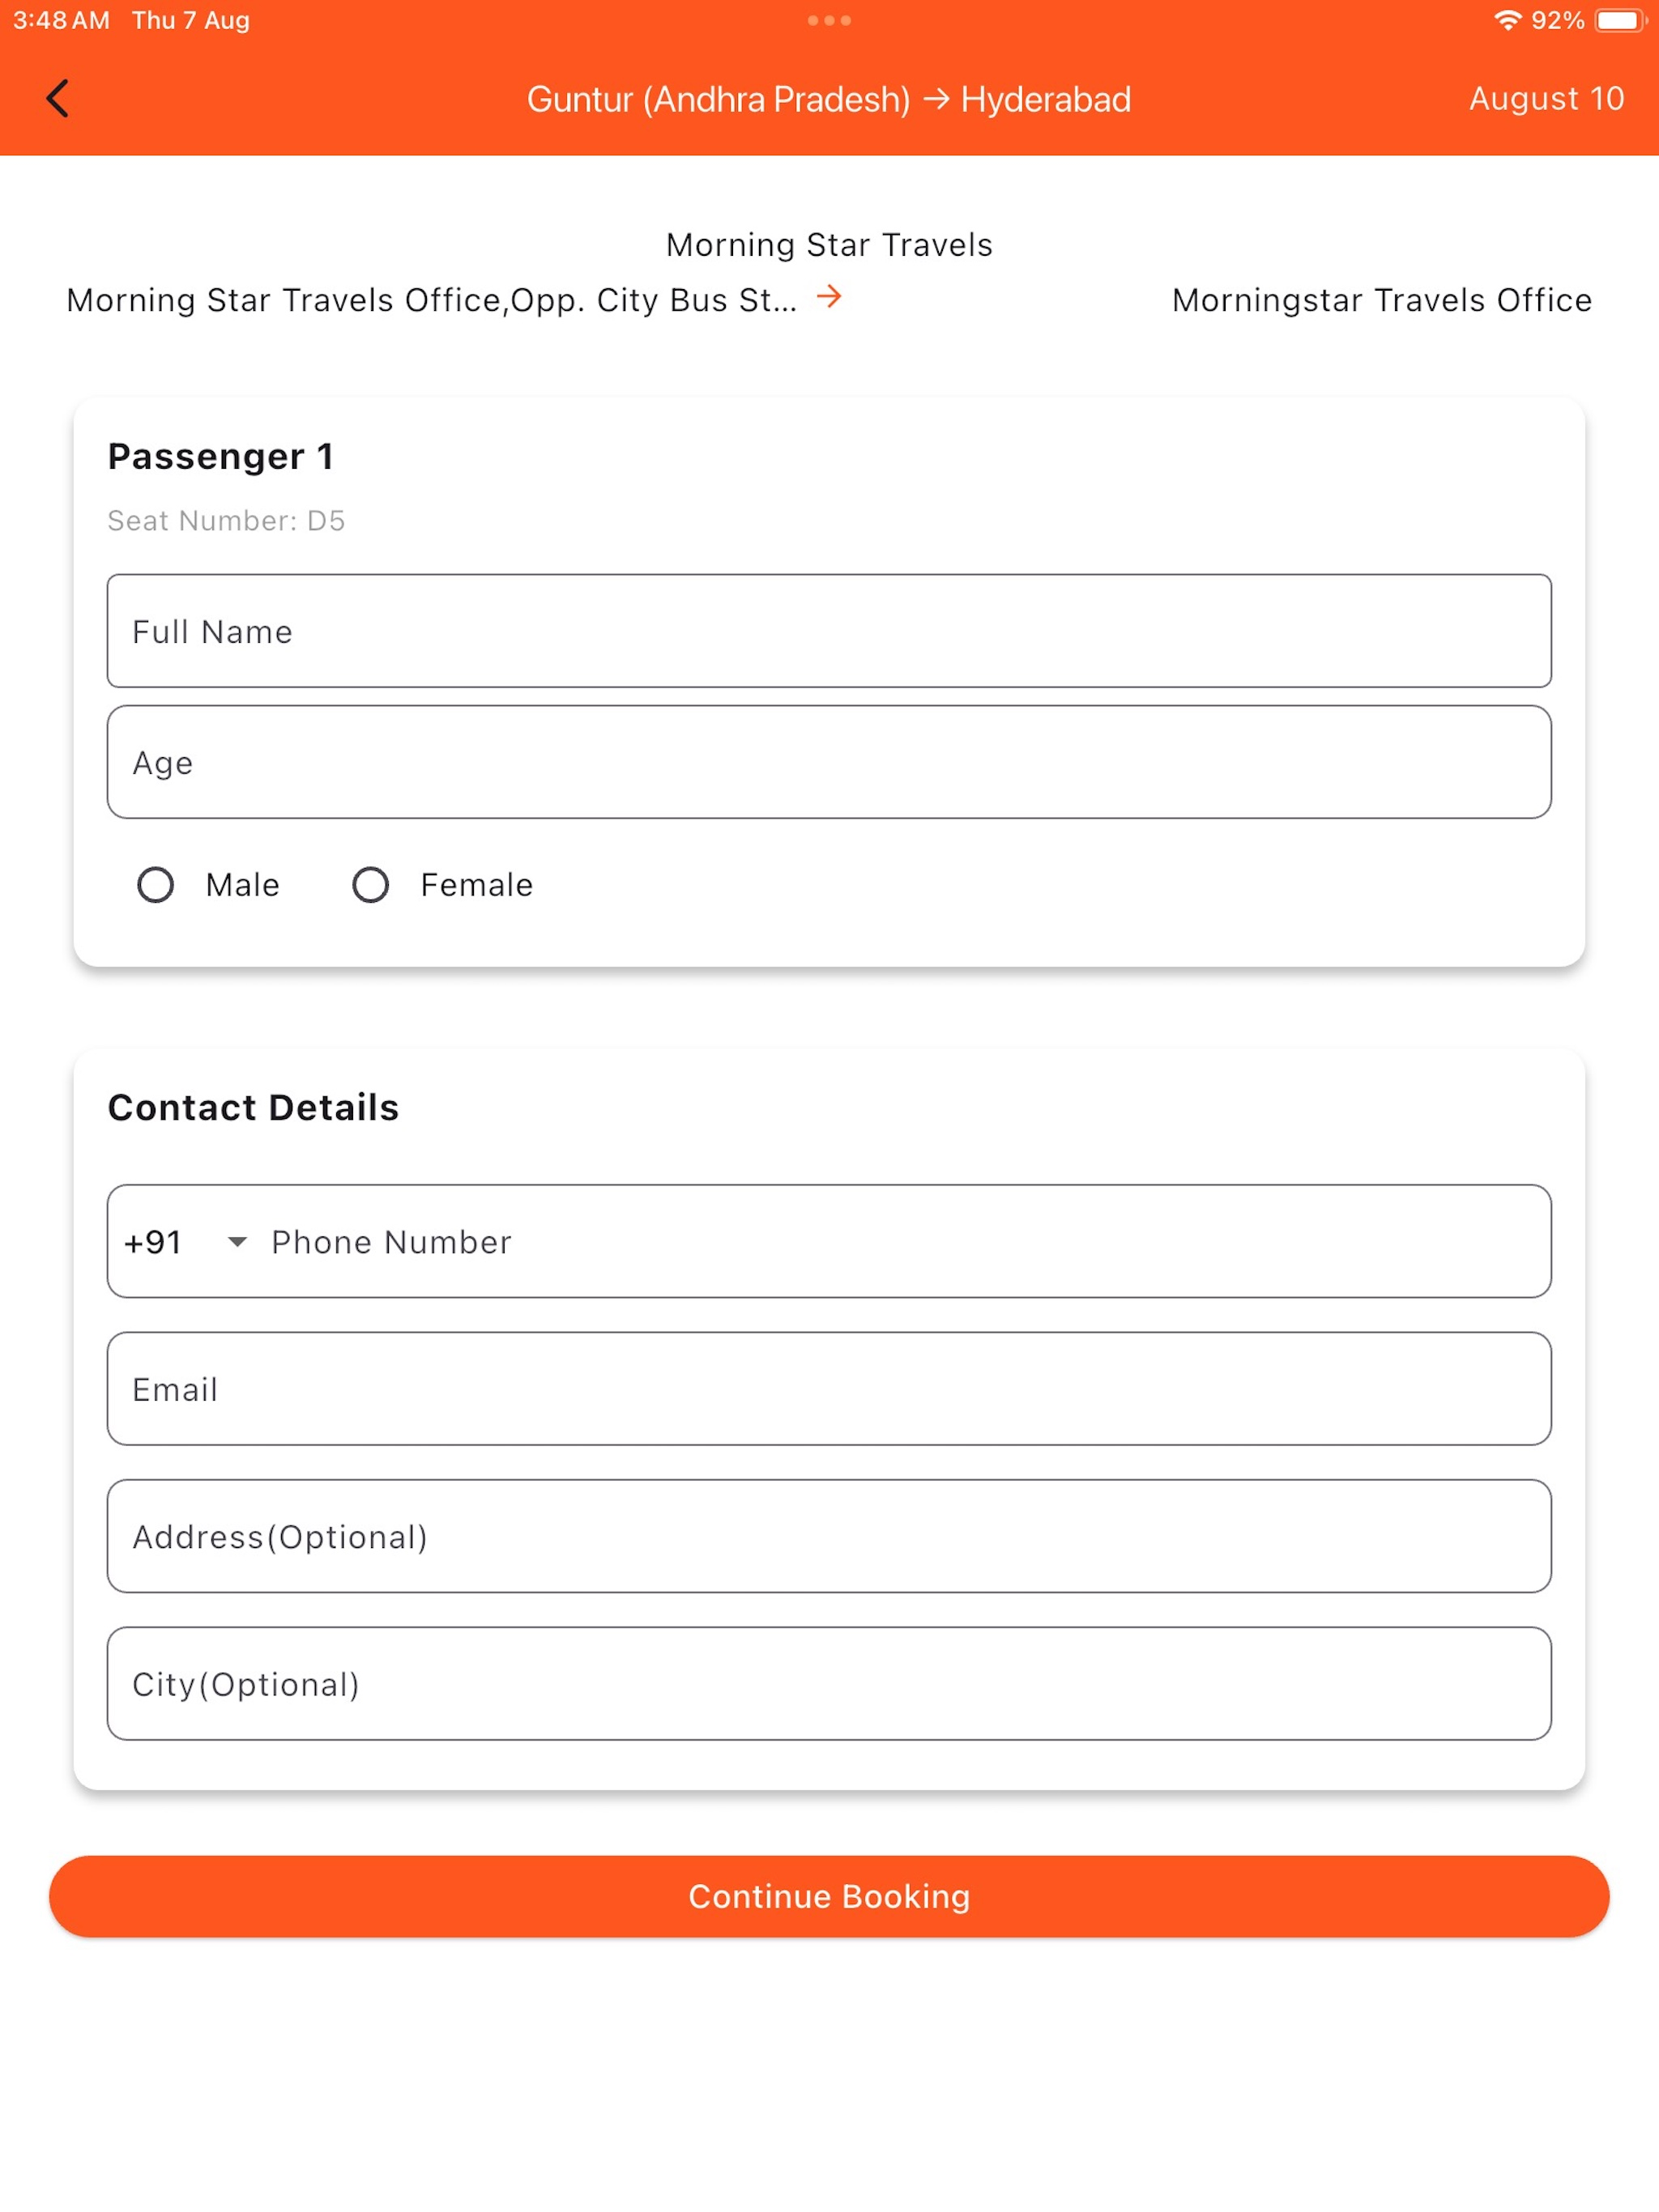1659x2212 pixels.
Task: Tap the back arrow icon
Action: [58, 99]
